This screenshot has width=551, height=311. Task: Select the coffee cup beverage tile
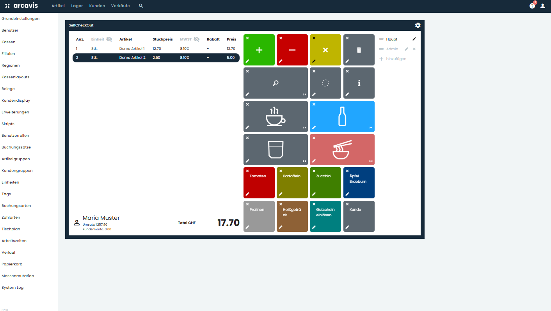point(275,116)
